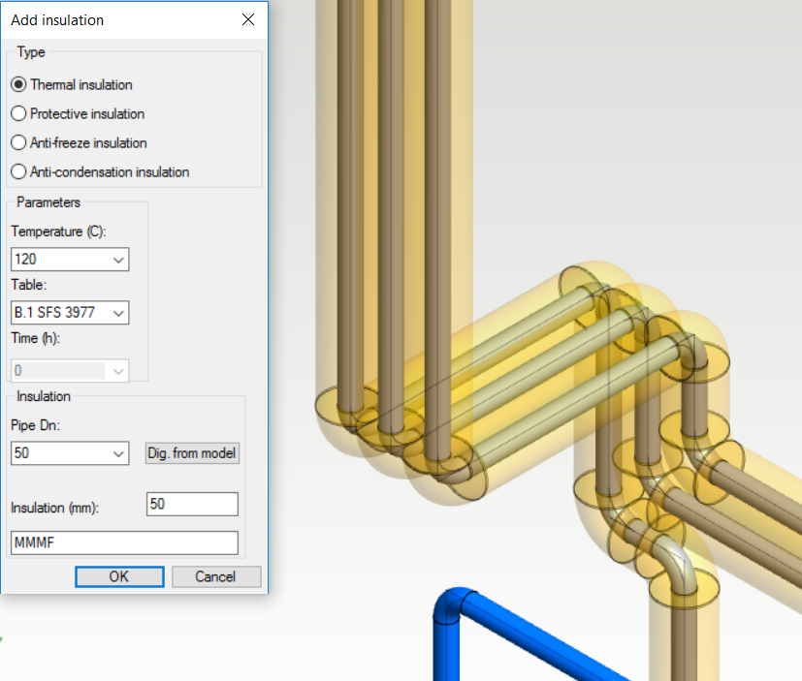Click the Add insulation title bar

[x=116, y=19]
